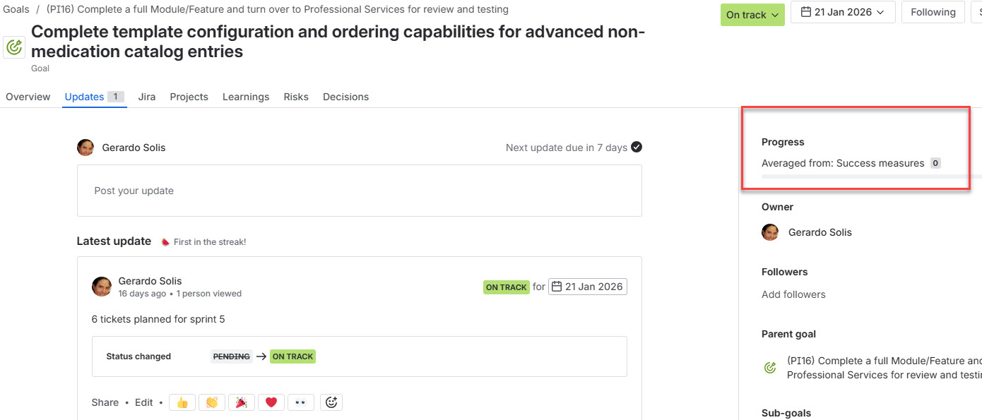Open the On track status dropdown
Image resolution: width=982 pixels, height=420 pixels.
tap(752, 14)
